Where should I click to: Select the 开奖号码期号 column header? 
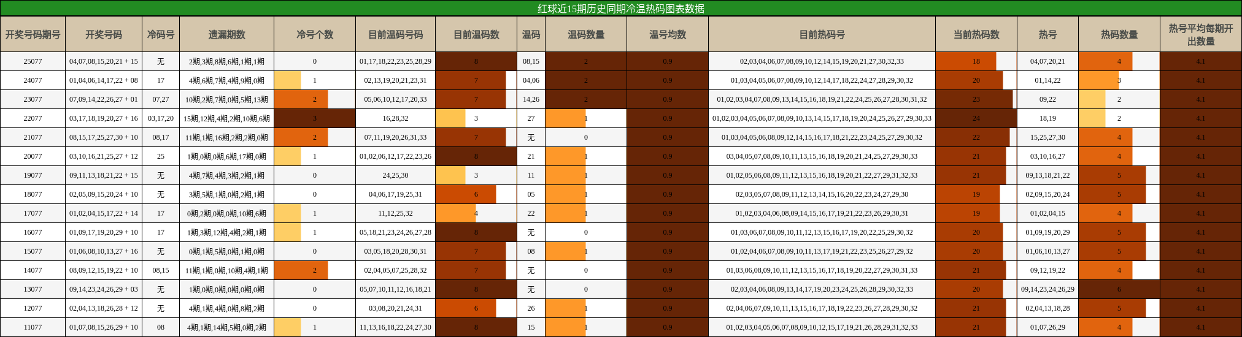pos(33,35)
